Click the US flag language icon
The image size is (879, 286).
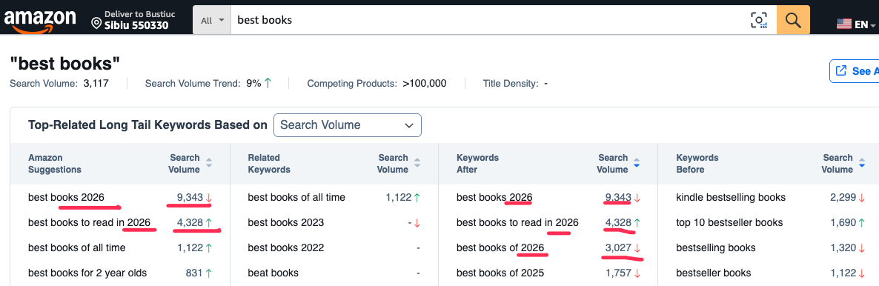tap(843, 24)
